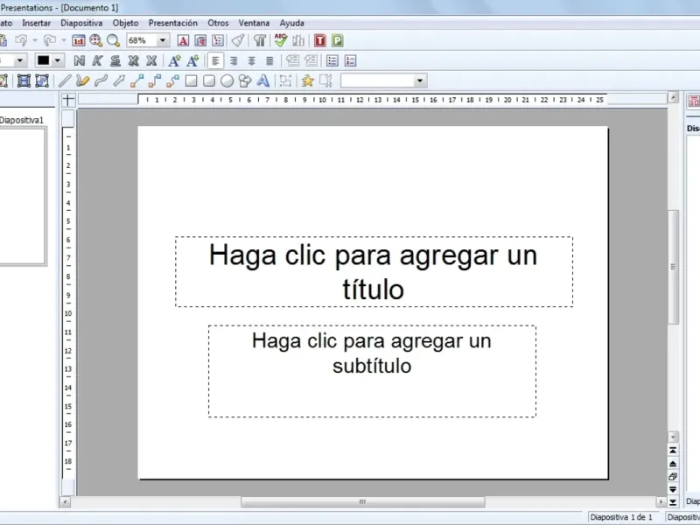Select the curve drawing tool

tap(101, 80)
